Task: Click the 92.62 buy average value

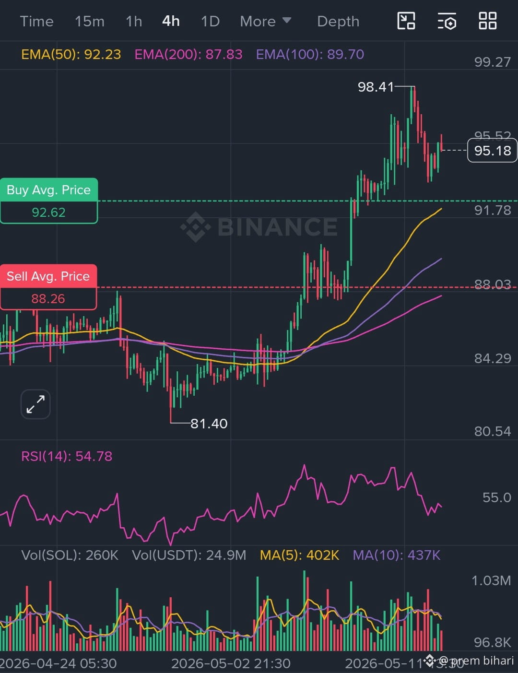Action: 48,212
